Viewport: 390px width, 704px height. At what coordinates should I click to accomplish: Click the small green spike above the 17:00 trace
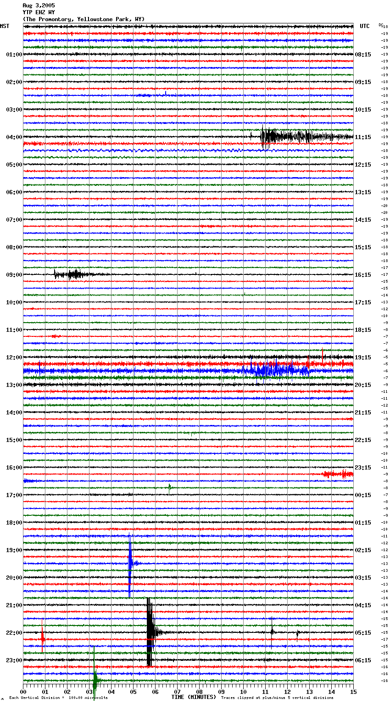point(169,488)
